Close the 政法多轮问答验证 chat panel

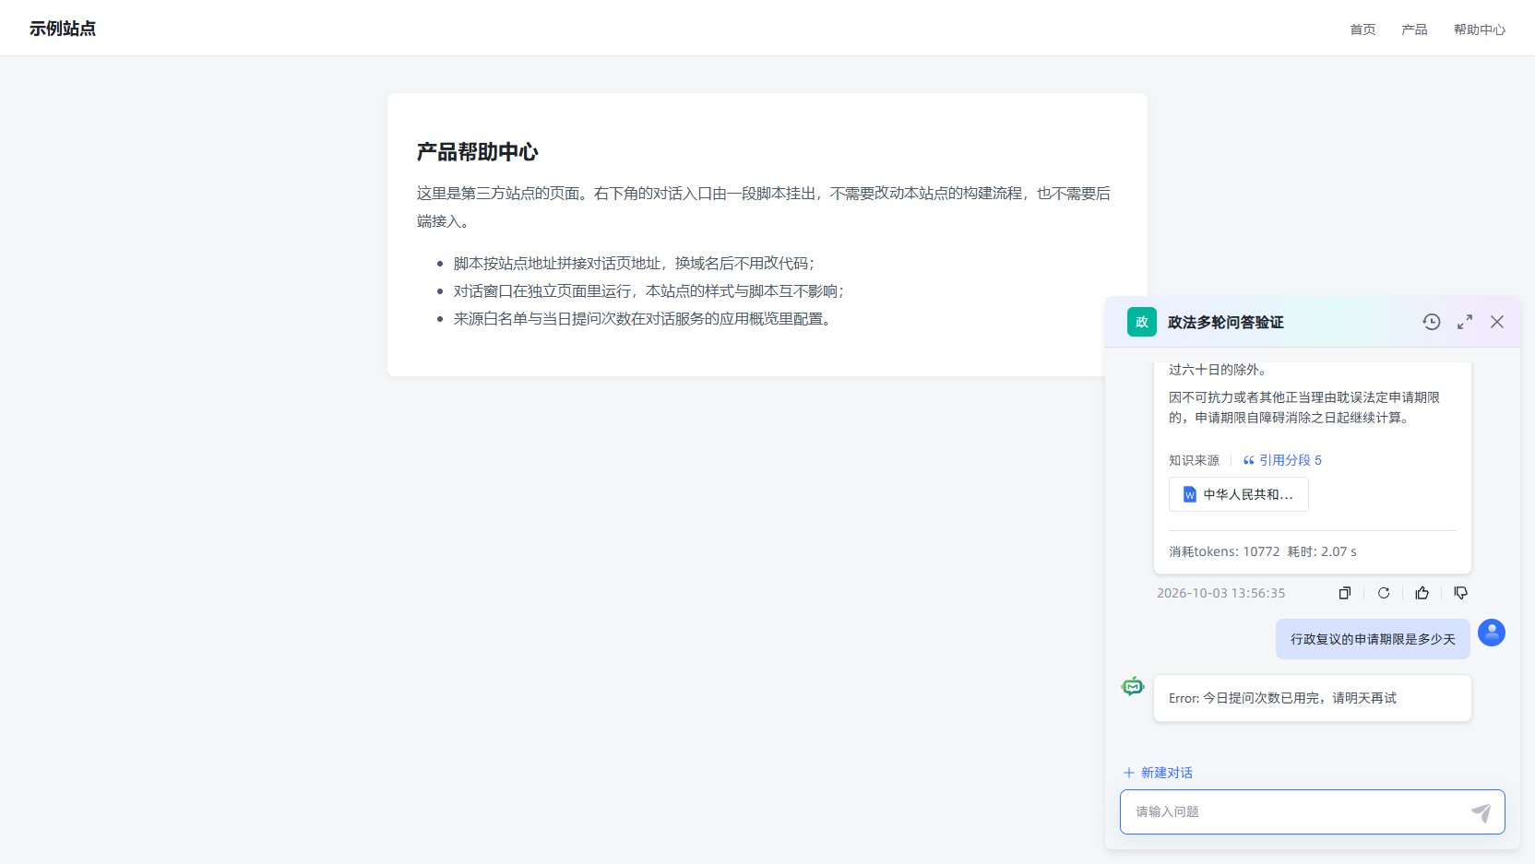tap(1497, 322)
